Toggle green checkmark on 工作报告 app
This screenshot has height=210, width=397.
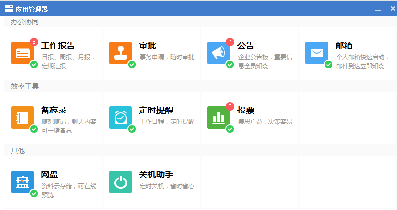(x=34, y=64)
